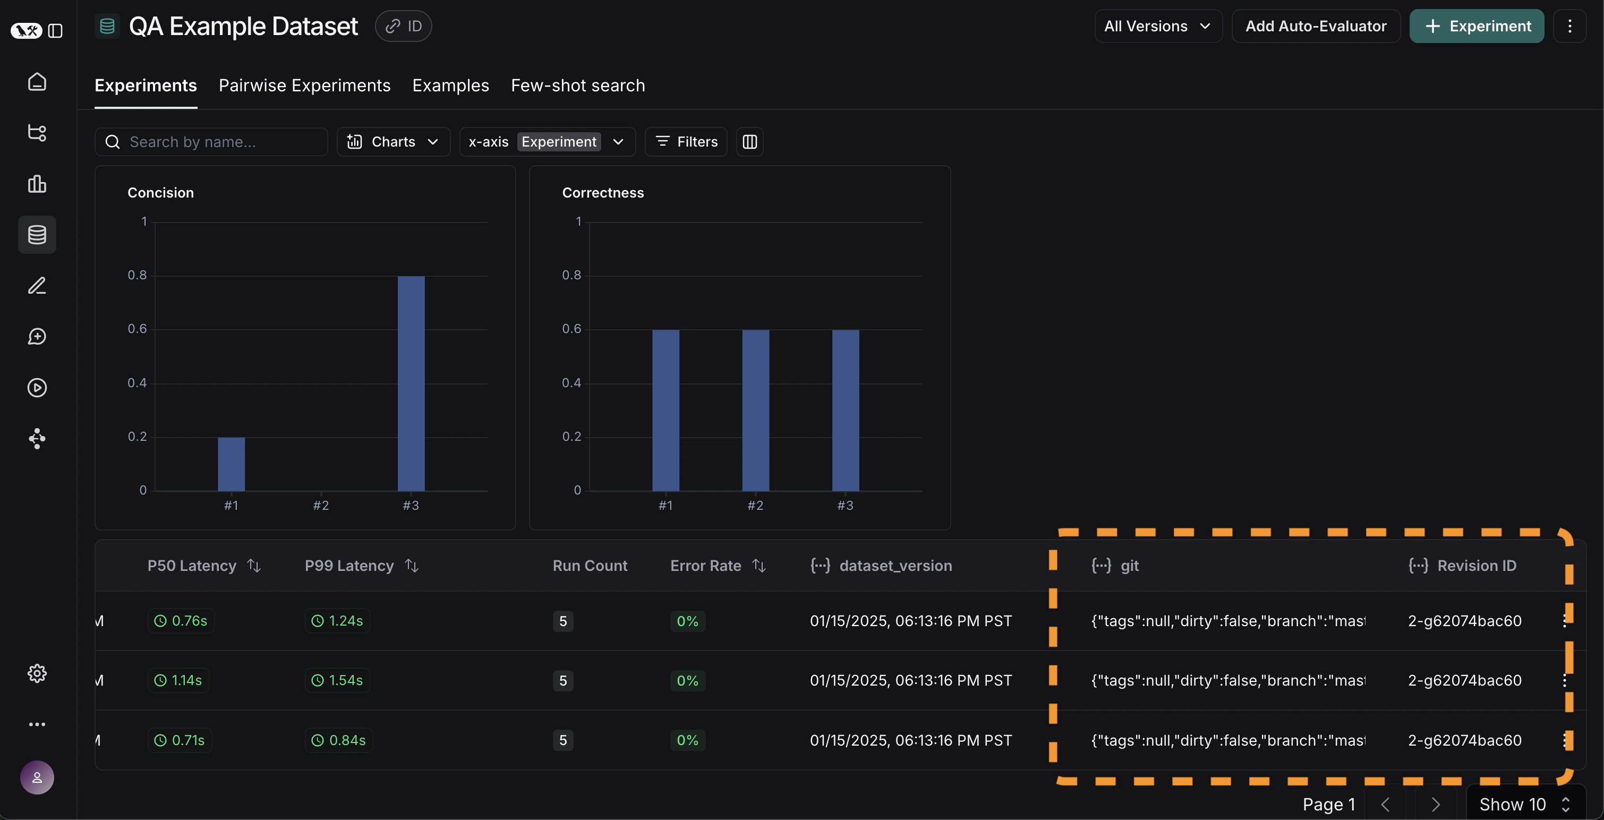Open the Home icon in sidebar
1604x820 pixels.
[37, 82]
